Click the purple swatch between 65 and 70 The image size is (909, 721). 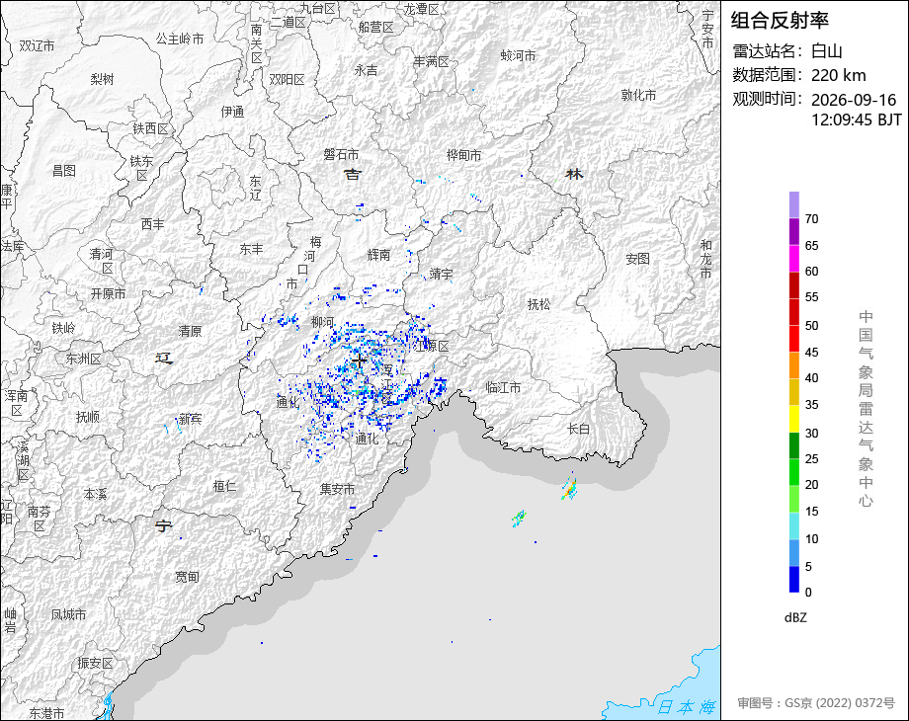[x=794, y=231]
